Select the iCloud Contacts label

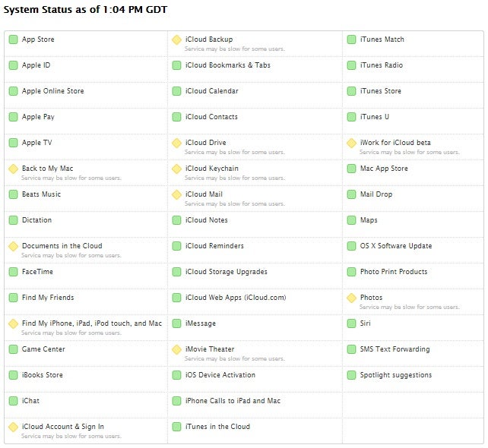(211, 117)
